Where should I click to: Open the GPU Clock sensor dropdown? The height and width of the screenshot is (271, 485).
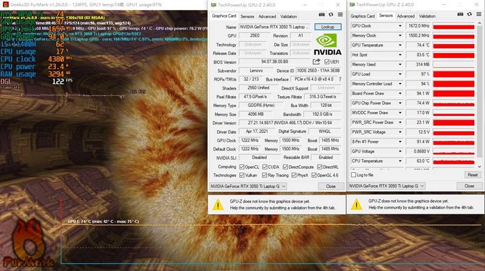coord(400,26)
